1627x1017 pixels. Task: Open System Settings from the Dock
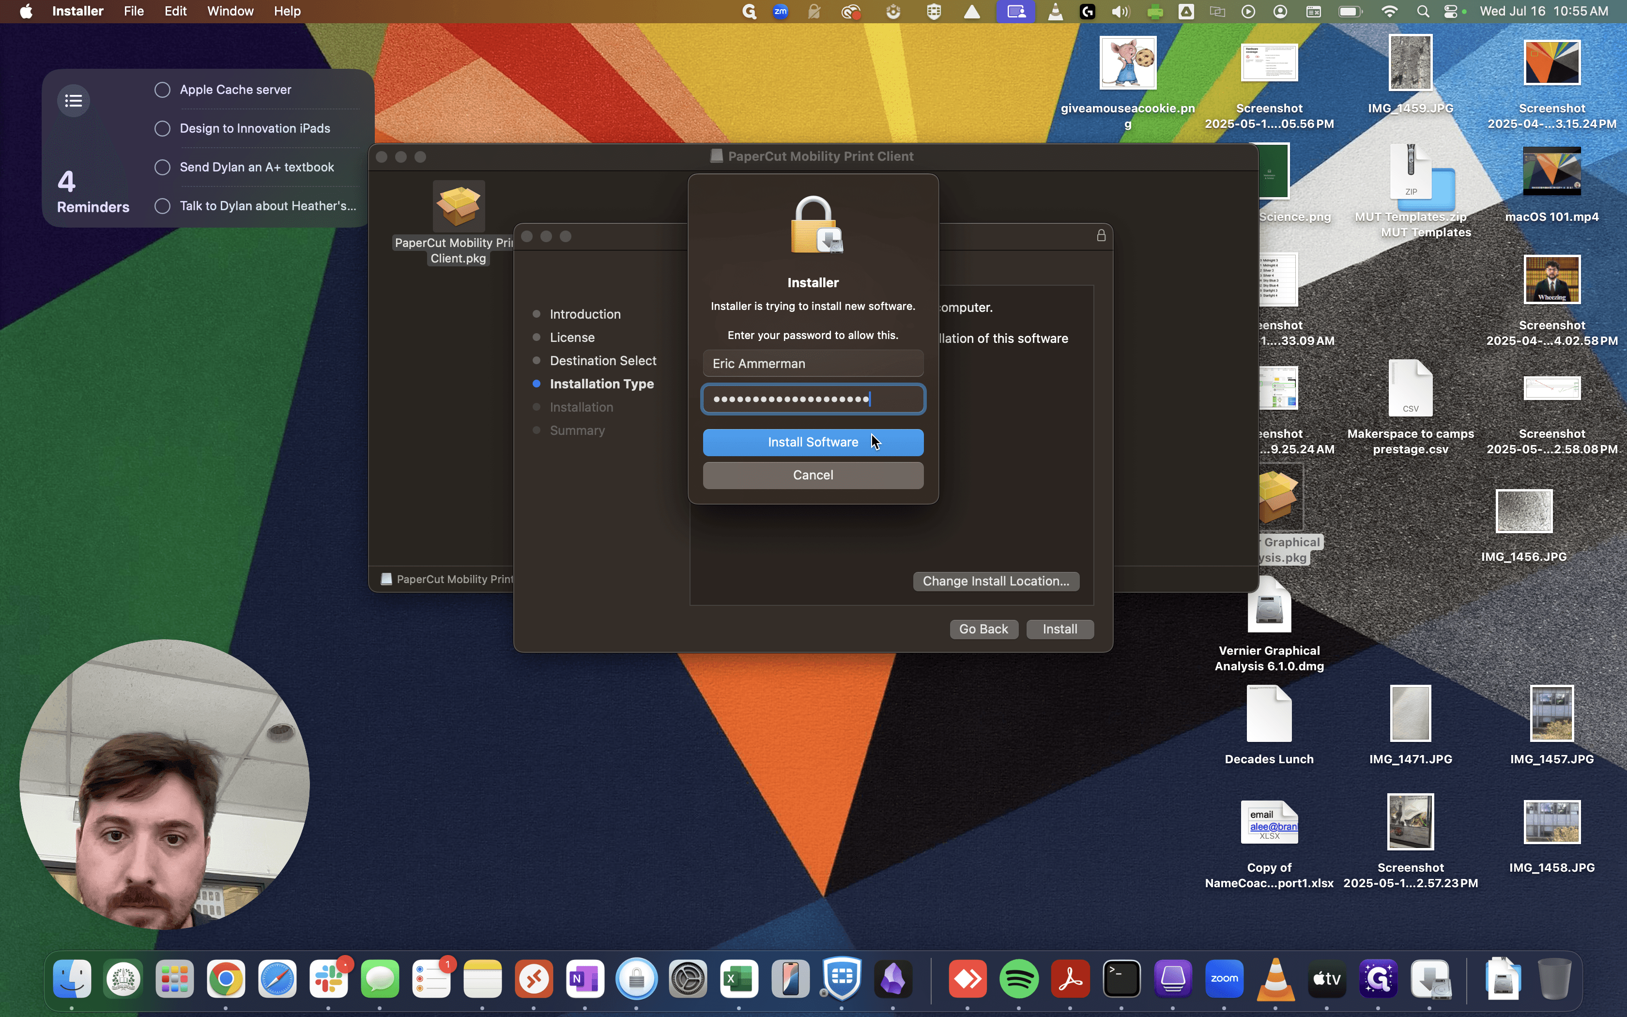point(689,979)
